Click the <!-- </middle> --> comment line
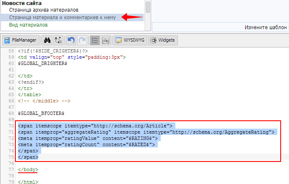This screenshot has width=289, height=184. (x=44, y=101)
